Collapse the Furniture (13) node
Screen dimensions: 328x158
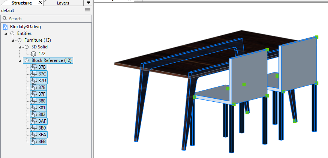pos(13,40)
